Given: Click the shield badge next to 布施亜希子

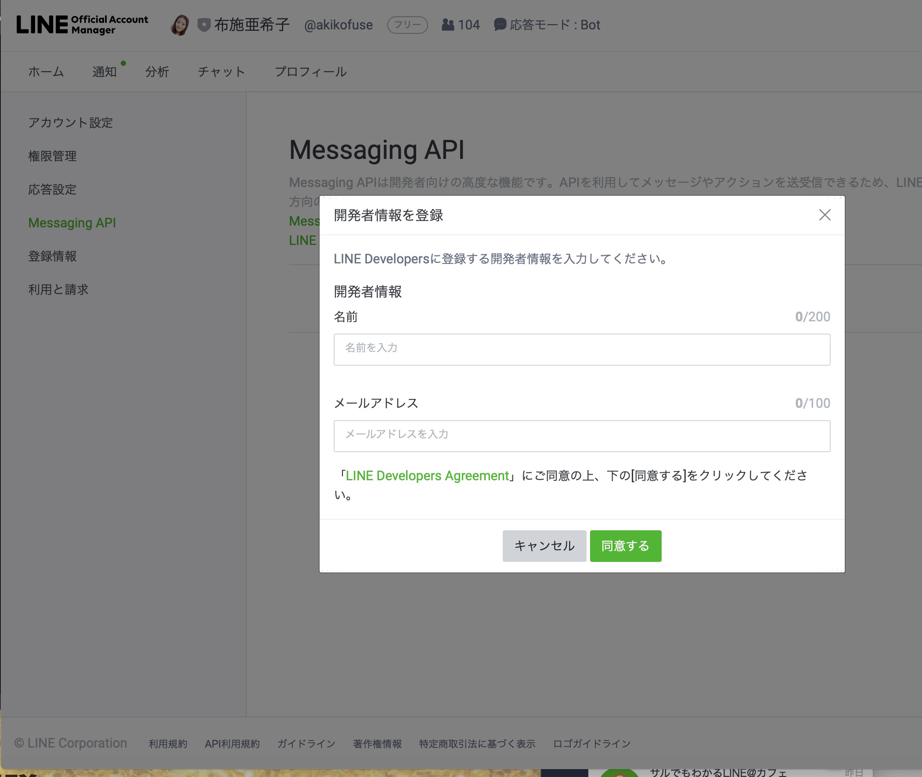Looking at the screenshot, I should click(x=204, y=25).
